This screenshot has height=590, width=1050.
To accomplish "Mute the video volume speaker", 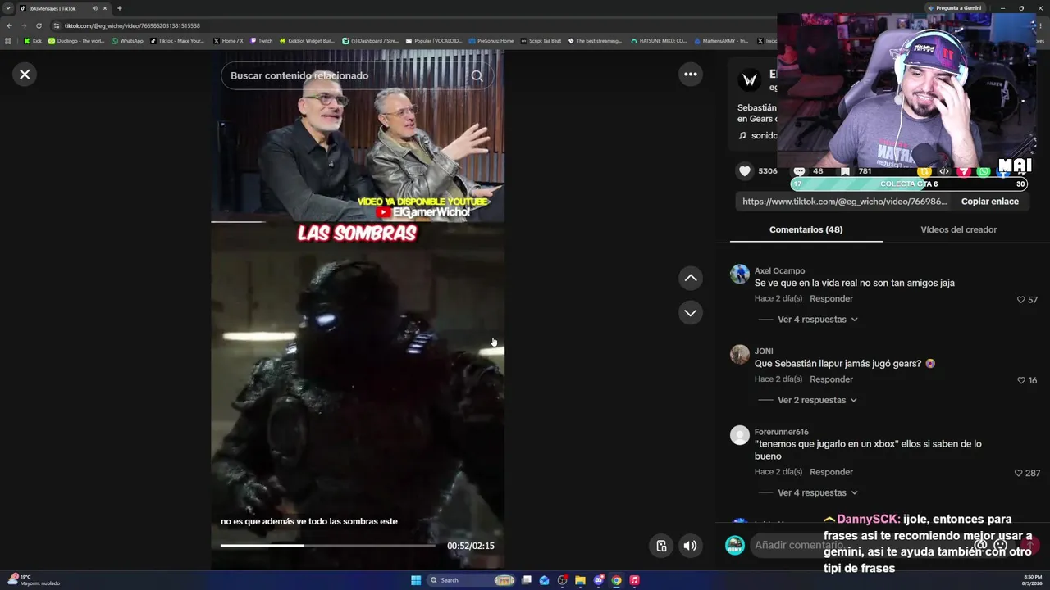I will 691,546.
